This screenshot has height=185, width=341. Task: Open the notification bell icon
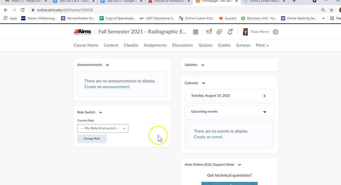coord(230,32)
